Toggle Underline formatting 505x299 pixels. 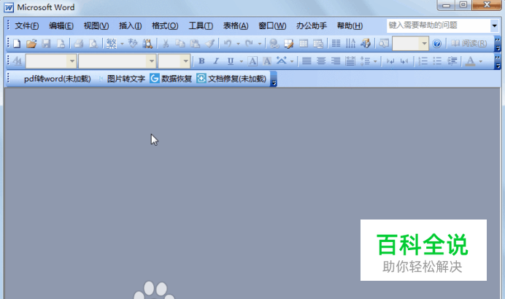pos(231,61)
